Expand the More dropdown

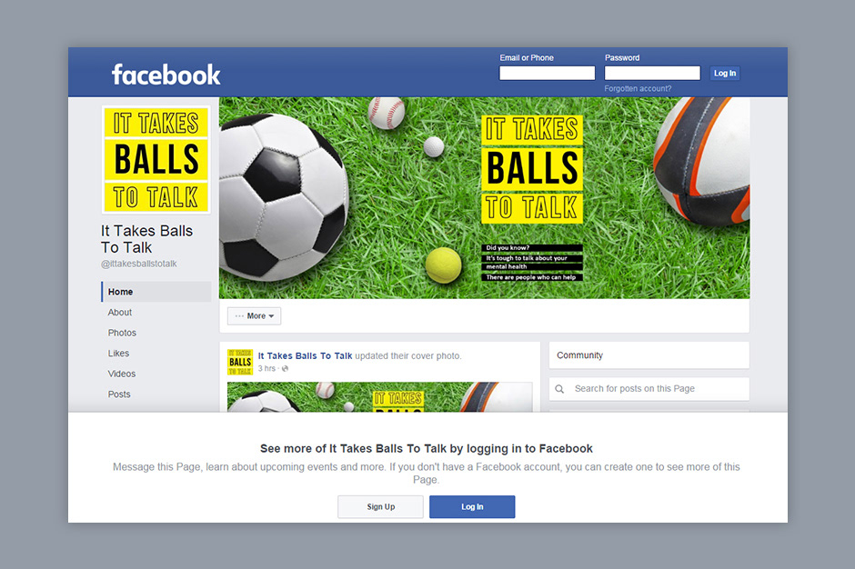click(254, 316)
